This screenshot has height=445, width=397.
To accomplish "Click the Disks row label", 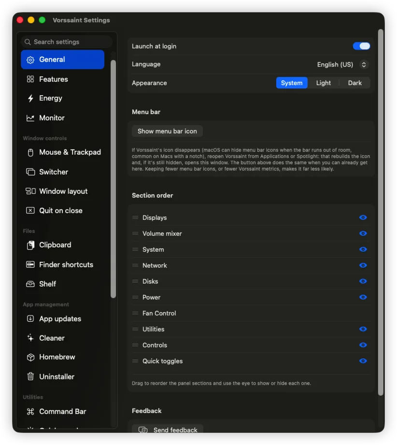I will [x=150, y=282].
